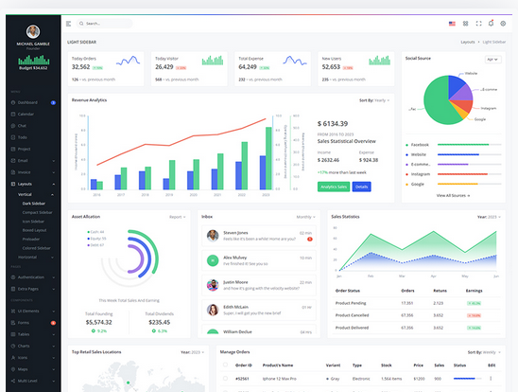Open the apps grid icon in header
Viewport: 518px width, 392px height.
(x=465, y=24)
